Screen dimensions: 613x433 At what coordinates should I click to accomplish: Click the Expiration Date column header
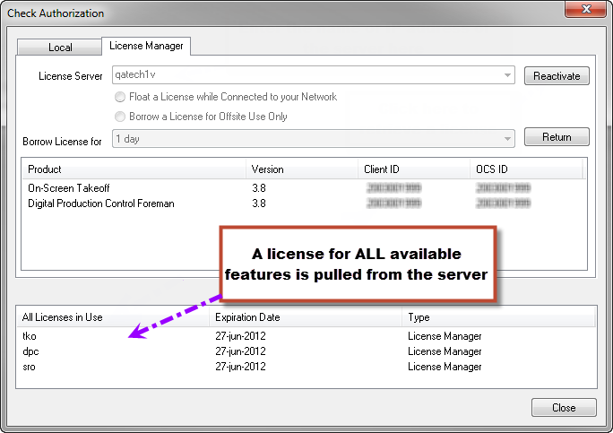[x=306, y=316]
